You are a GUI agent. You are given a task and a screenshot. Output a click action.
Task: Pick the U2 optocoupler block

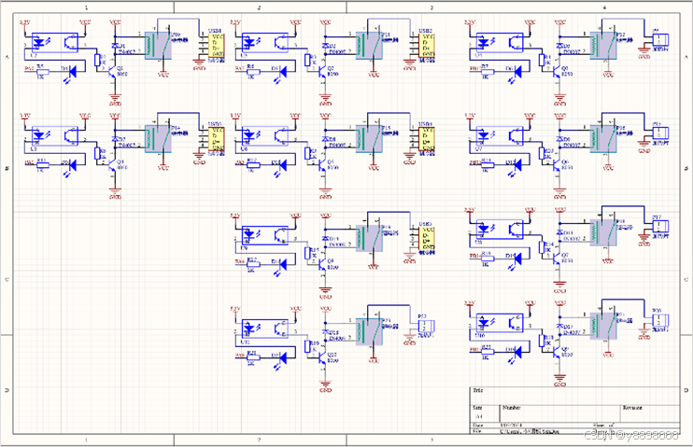tap(55, 42)
